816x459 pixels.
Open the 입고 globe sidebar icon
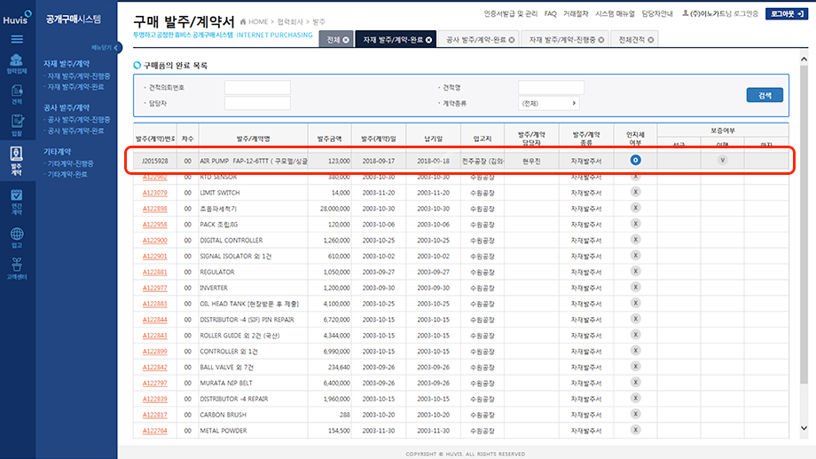click(17, 238)
